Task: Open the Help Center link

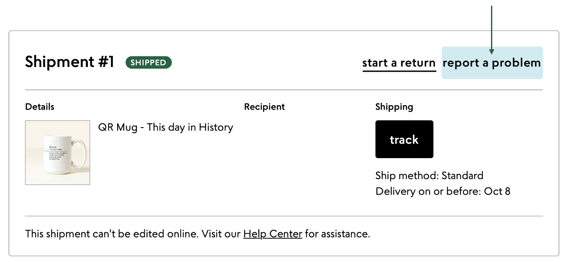Action: tap(273, 234)
